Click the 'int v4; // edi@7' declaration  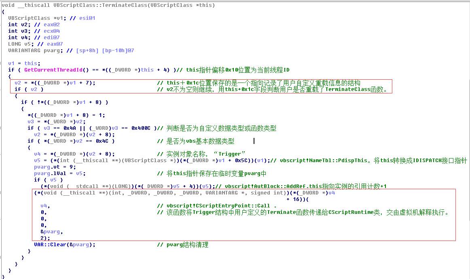click(x=34, y=38)
